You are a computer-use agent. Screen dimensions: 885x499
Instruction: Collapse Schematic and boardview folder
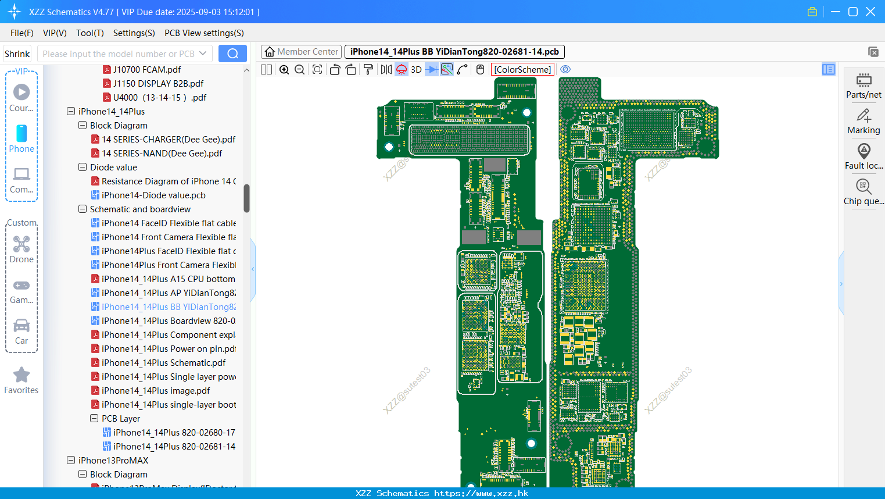click(83, 209)
